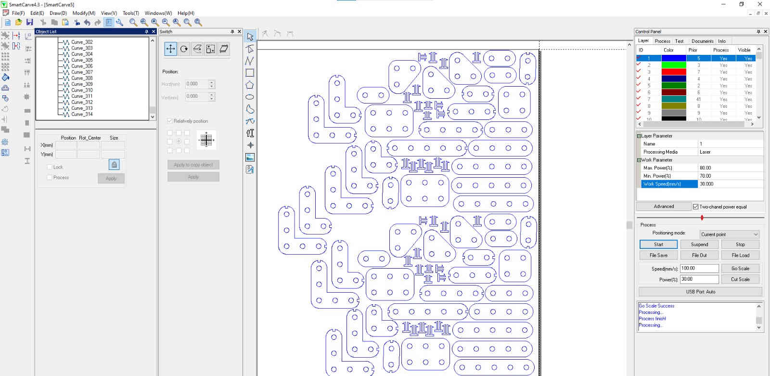Screen dimensions: 770x376
Task: Click the first magnifier zoom icon
Action: [x=133, y=22]
